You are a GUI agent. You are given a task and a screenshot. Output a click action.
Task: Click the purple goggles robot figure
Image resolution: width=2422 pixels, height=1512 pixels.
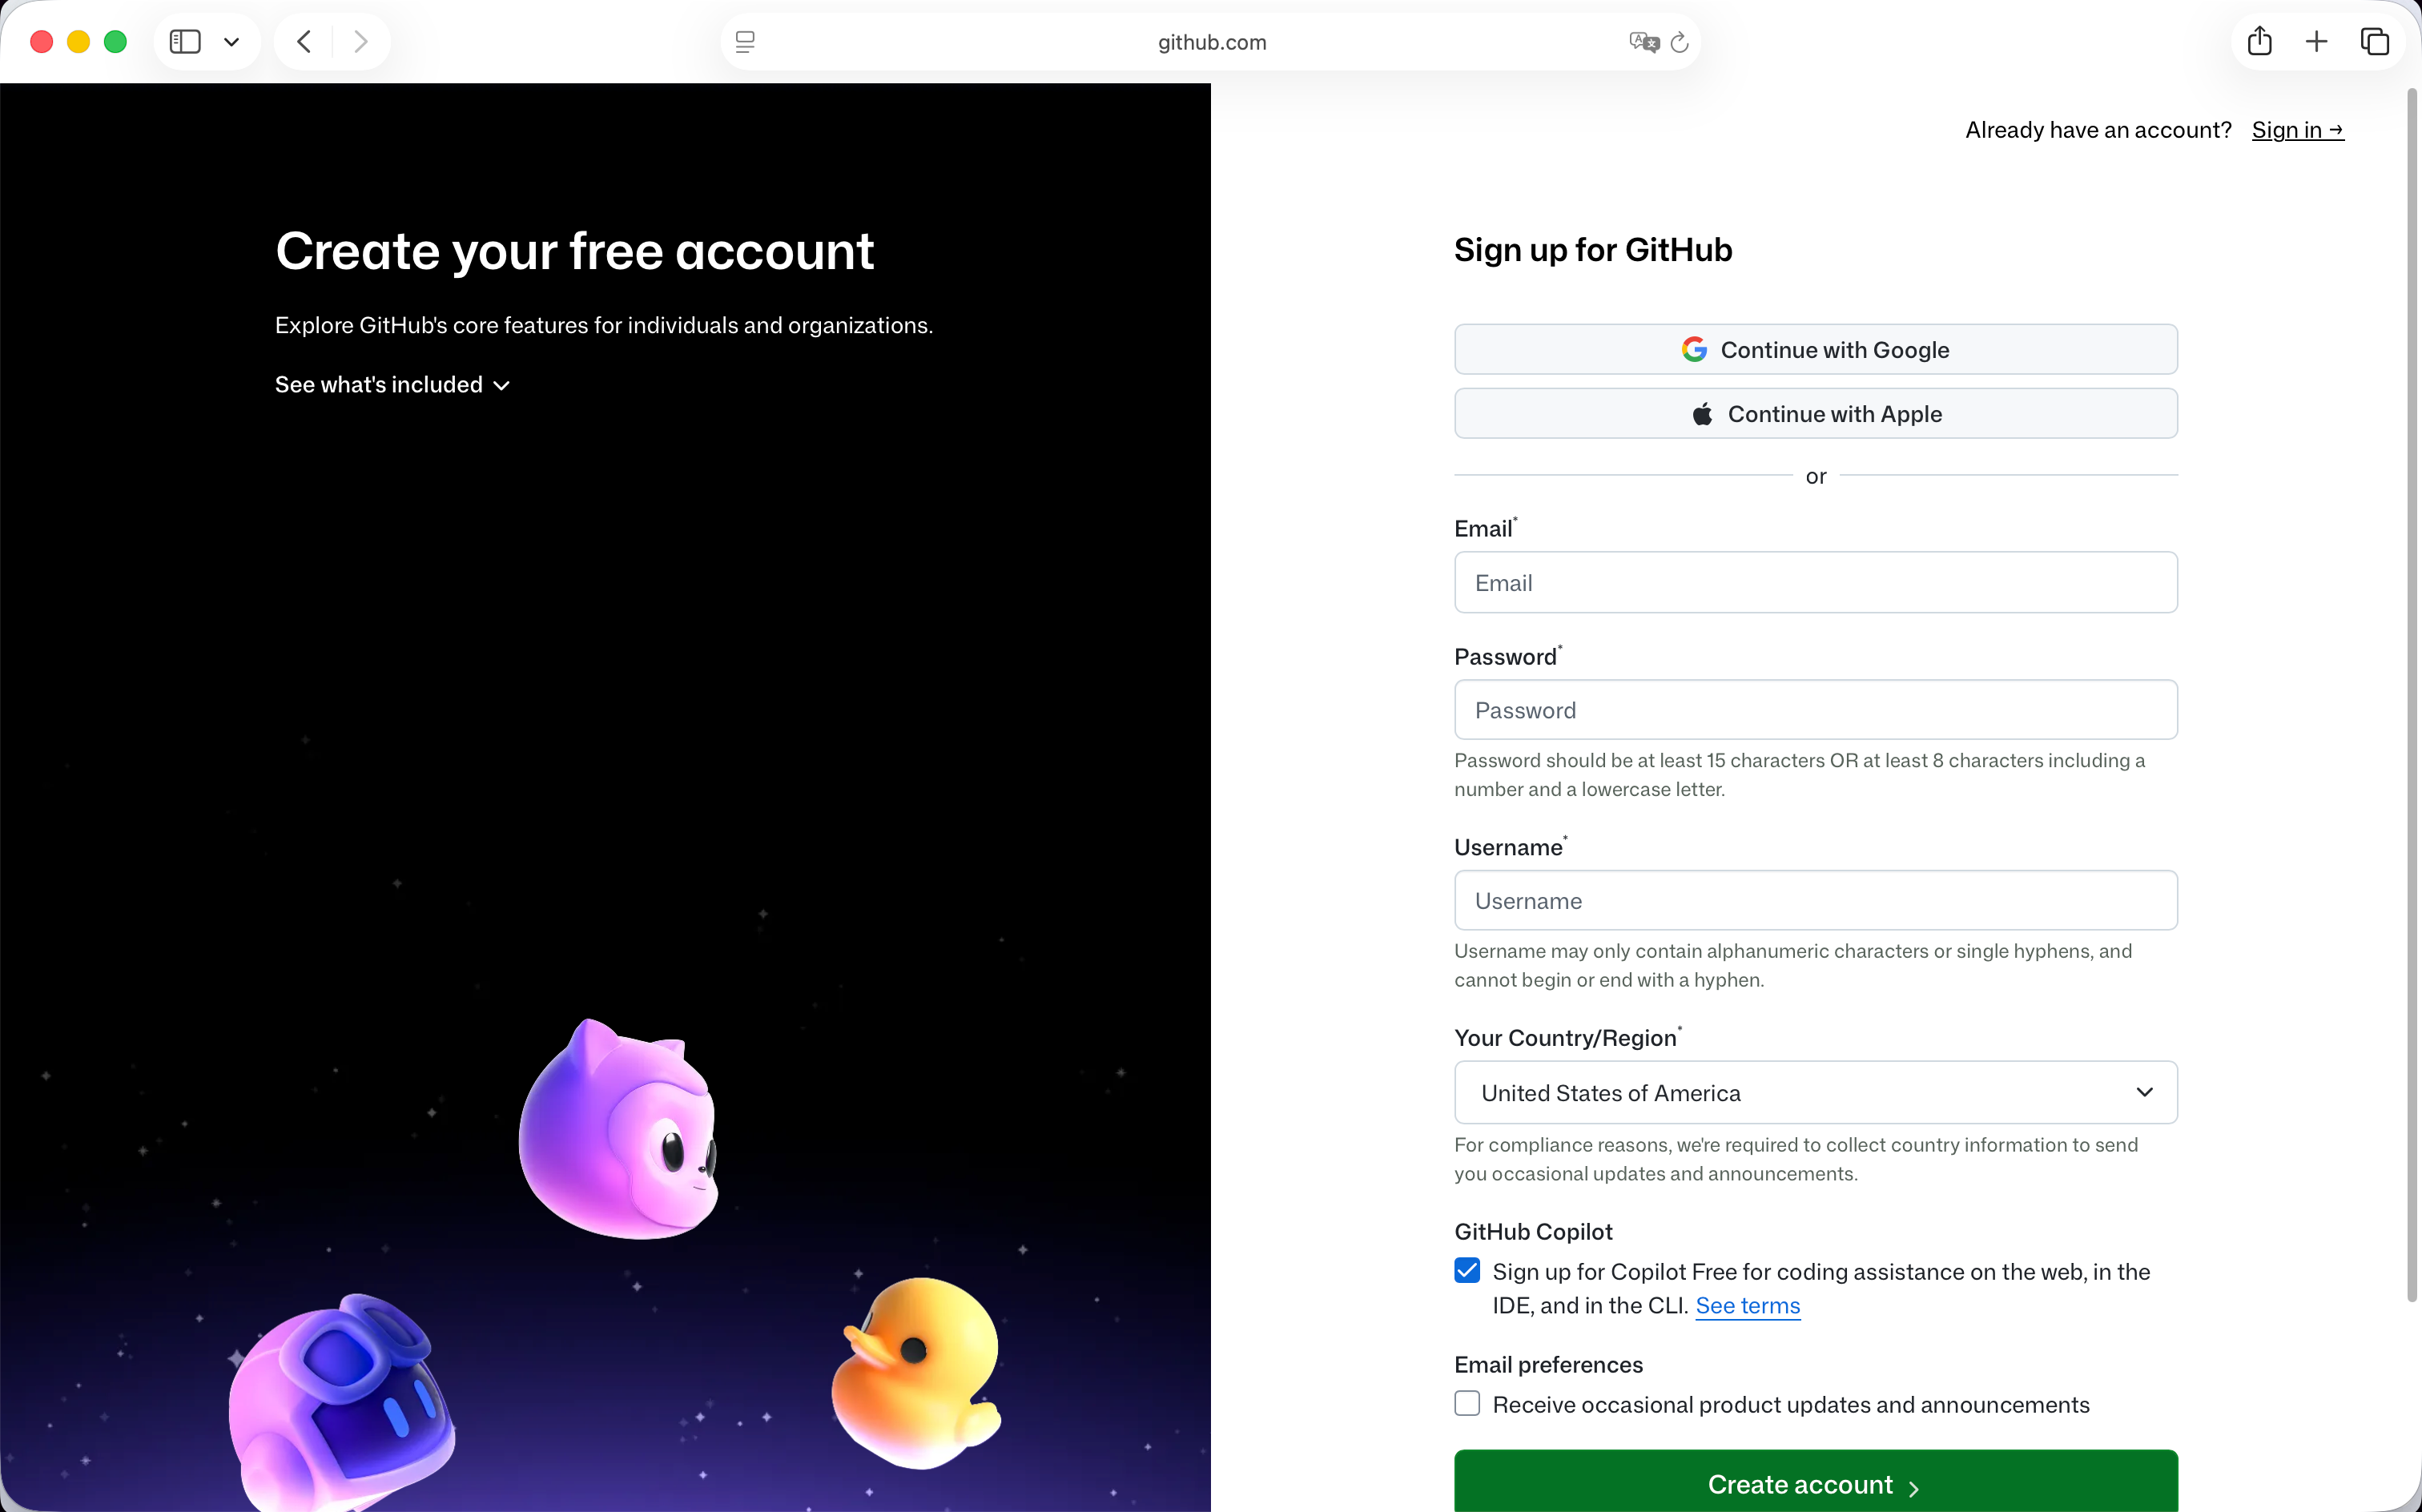(x=340, y=1403)
